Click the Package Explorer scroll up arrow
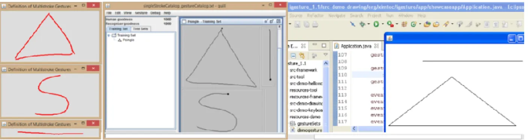The height and width of the screenshot is (140, 528). pyautogui.click(x=326, y=63)
